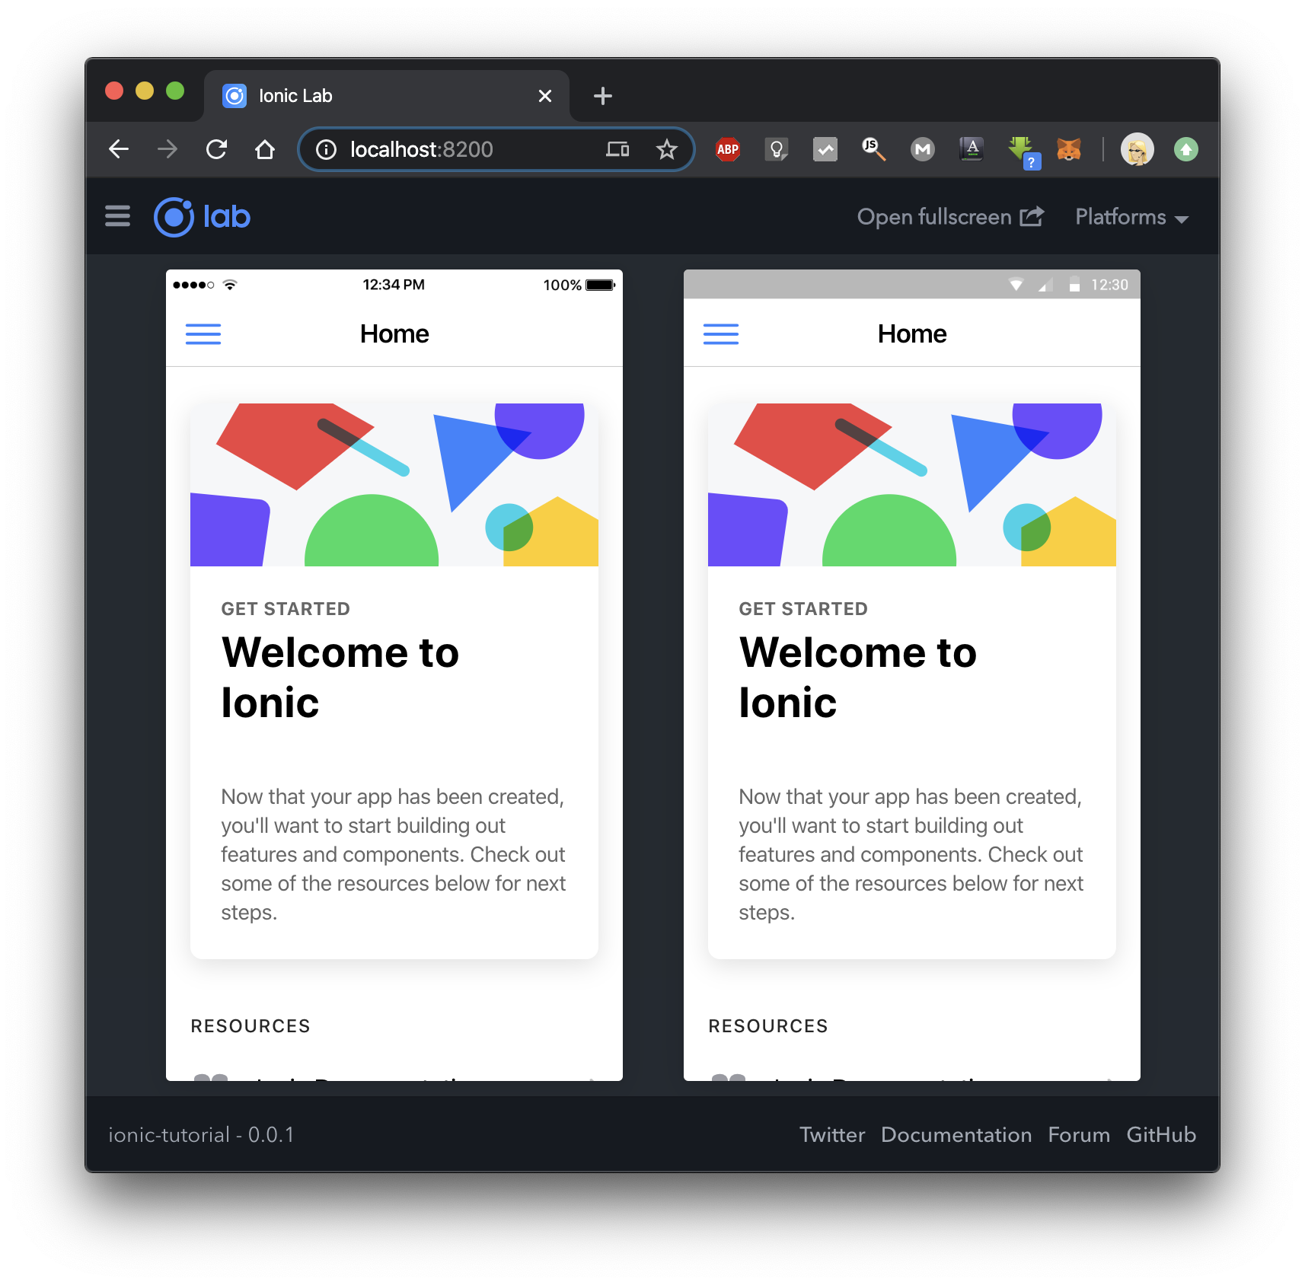Open hamburger menu in iOS preview

pos(203,334)
